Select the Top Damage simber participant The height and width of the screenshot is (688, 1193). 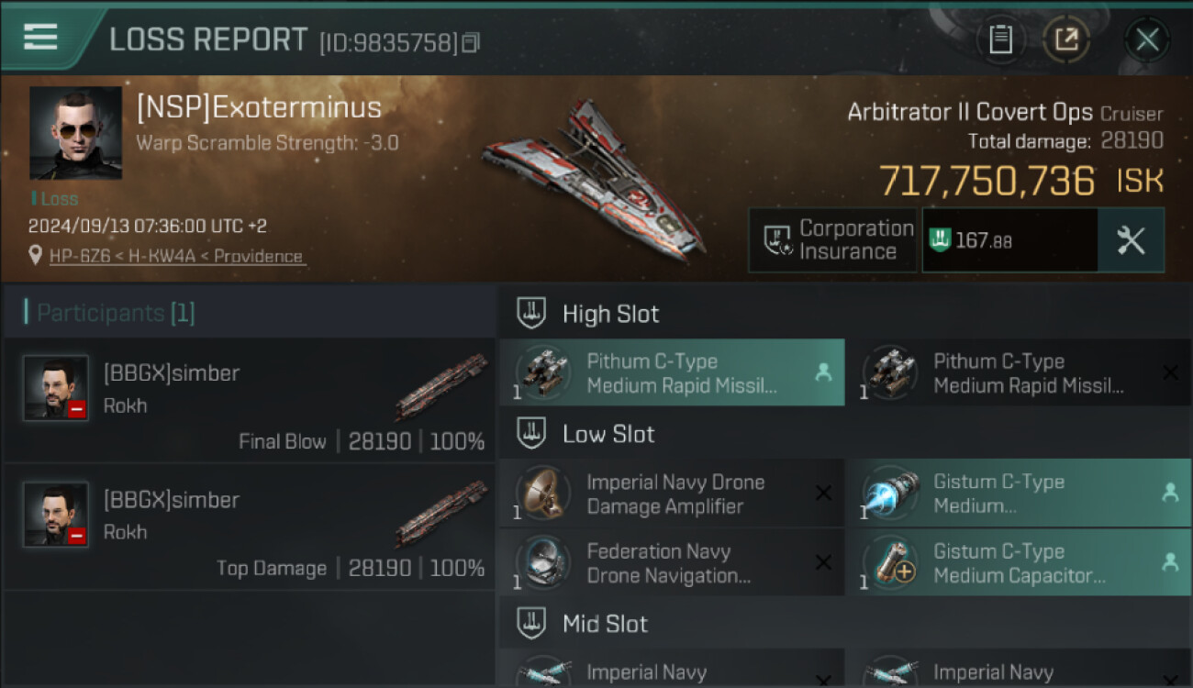pyautogui.click(x=250, y=527)
